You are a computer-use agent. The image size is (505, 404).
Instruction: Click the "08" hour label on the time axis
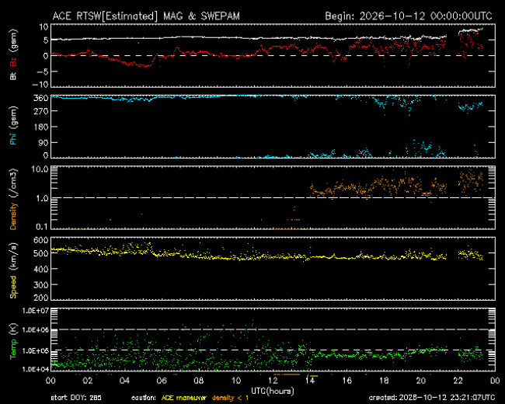tap(199, 381)
